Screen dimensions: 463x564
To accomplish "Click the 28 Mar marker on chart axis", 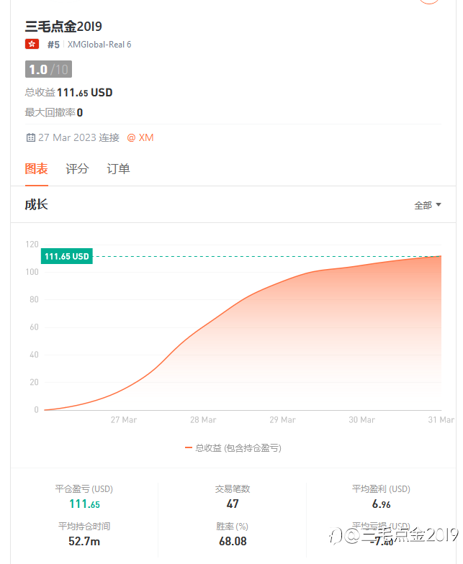I will point(203,420).
